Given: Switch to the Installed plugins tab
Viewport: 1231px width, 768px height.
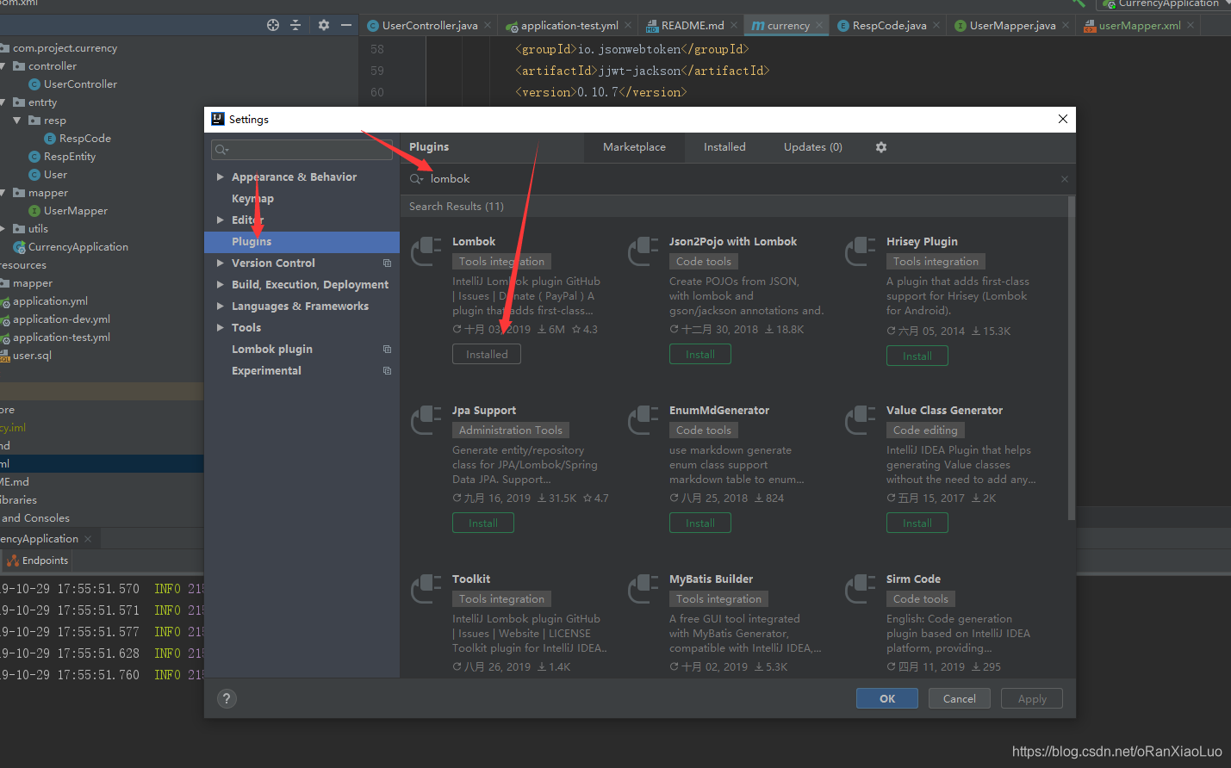Looking at the screenshot, I should 724,147.
